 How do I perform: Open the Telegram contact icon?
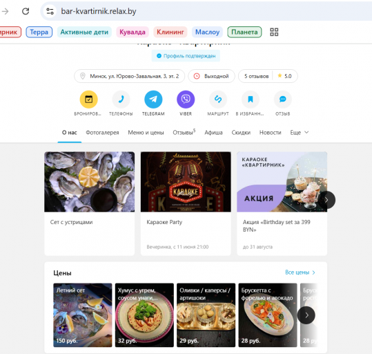(153, 100)
